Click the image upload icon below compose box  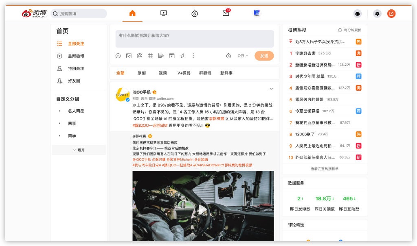pyautogui.click(x=128, y=56)
